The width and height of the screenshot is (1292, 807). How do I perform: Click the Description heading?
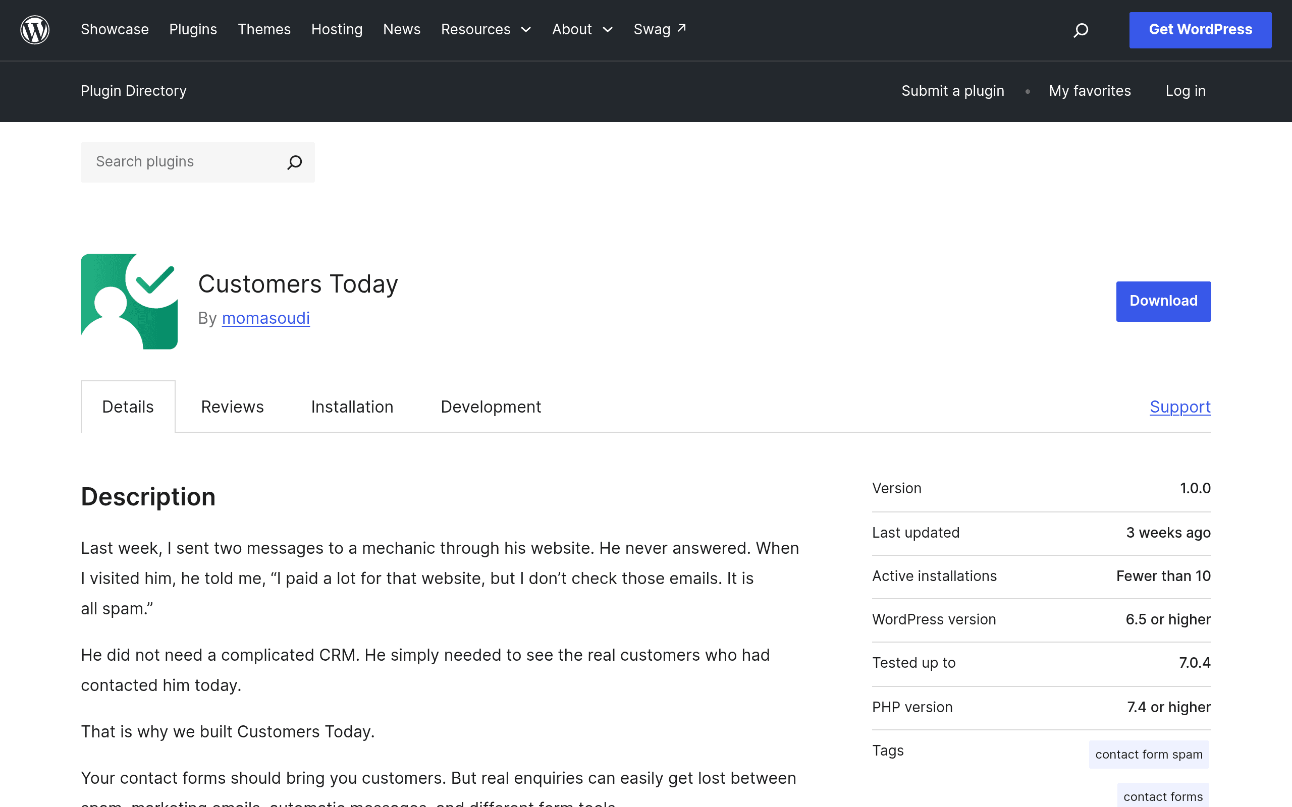coord(148,497)
